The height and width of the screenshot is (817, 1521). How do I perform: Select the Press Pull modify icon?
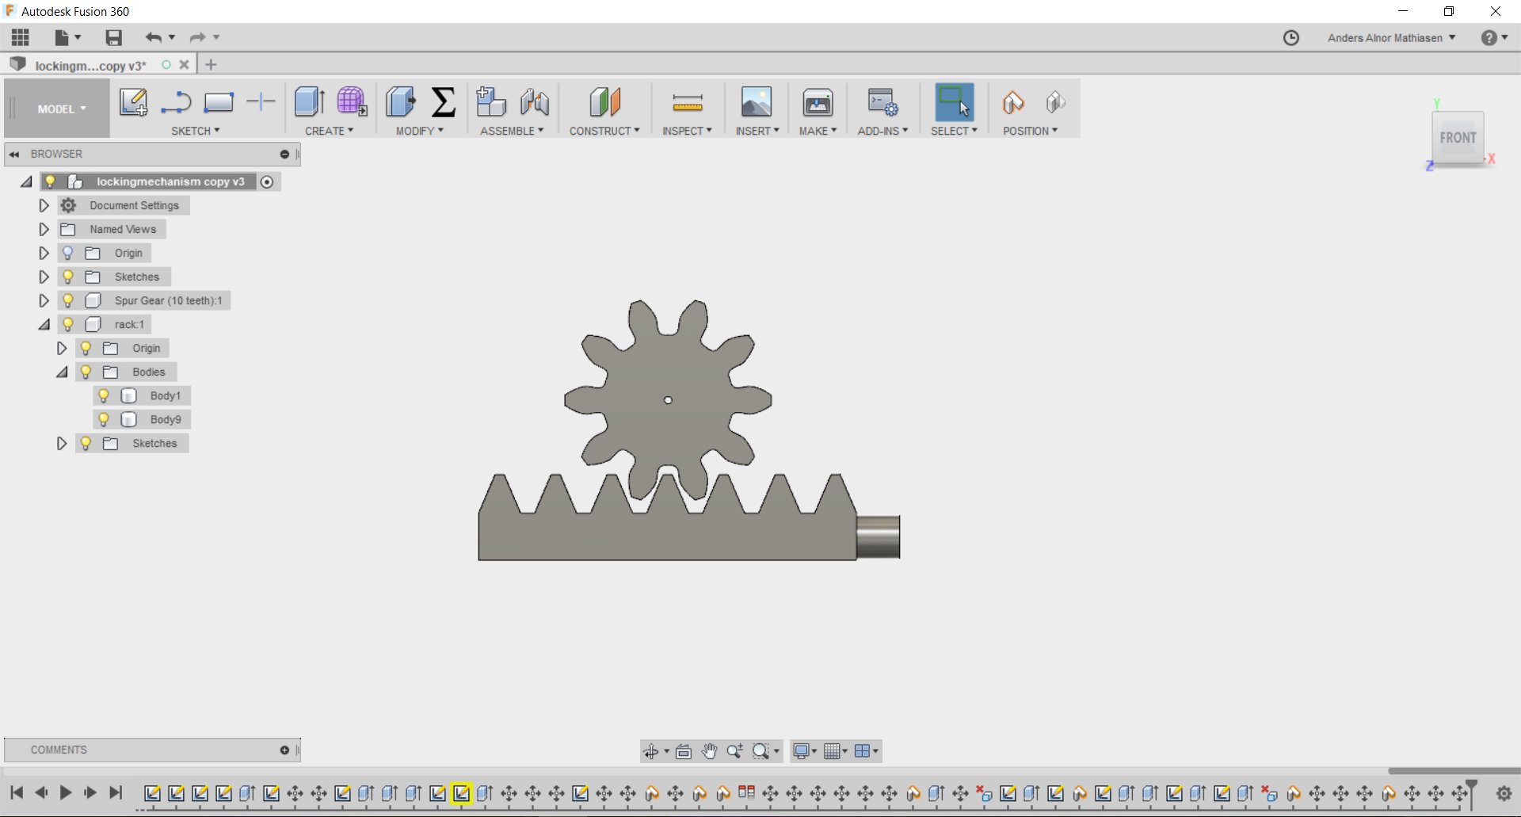pyautogui.click(x=401, y=102)
